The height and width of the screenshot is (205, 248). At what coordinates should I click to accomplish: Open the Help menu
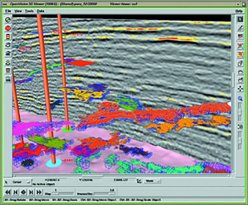click(238, 11)
